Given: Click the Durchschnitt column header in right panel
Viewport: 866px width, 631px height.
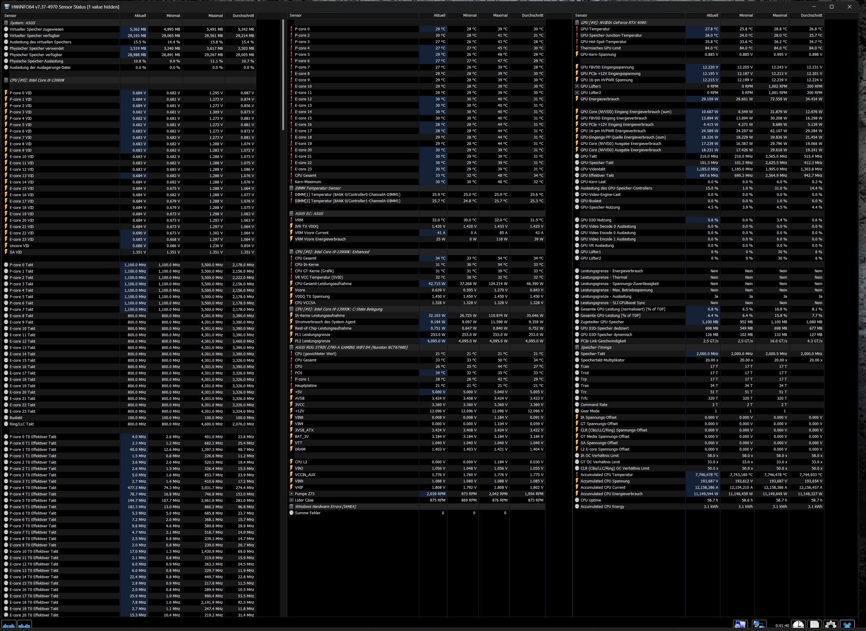Looking at the screenshot, I should [811, 15].
